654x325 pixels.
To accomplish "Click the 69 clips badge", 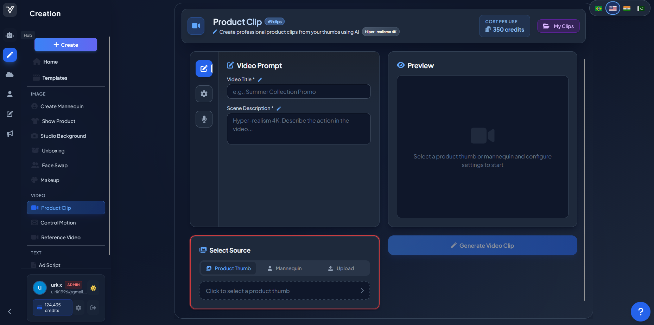I will [274, 22].
